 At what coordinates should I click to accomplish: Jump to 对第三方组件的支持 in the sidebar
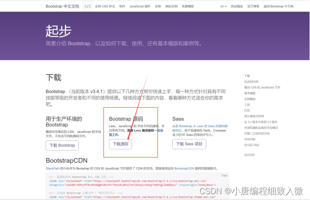coord(257,133)
